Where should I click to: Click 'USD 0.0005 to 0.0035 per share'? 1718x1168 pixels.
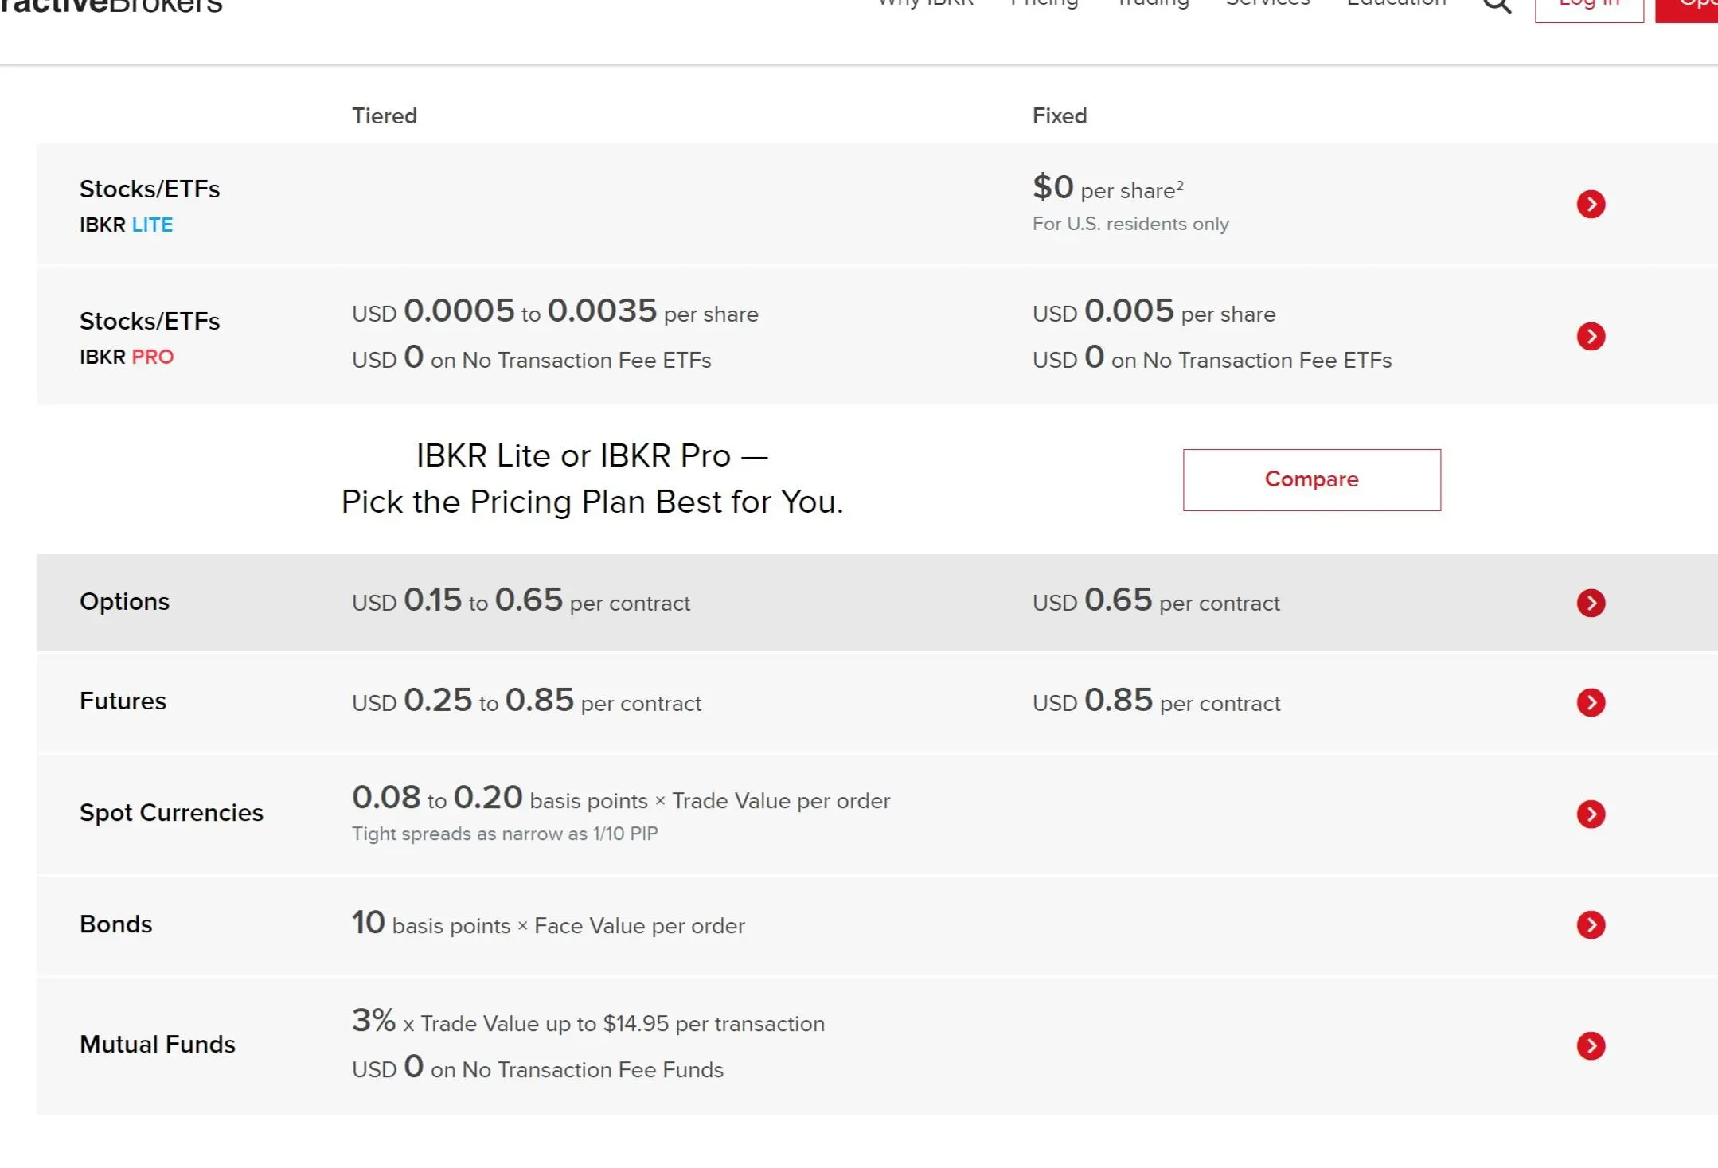point(555,311)
